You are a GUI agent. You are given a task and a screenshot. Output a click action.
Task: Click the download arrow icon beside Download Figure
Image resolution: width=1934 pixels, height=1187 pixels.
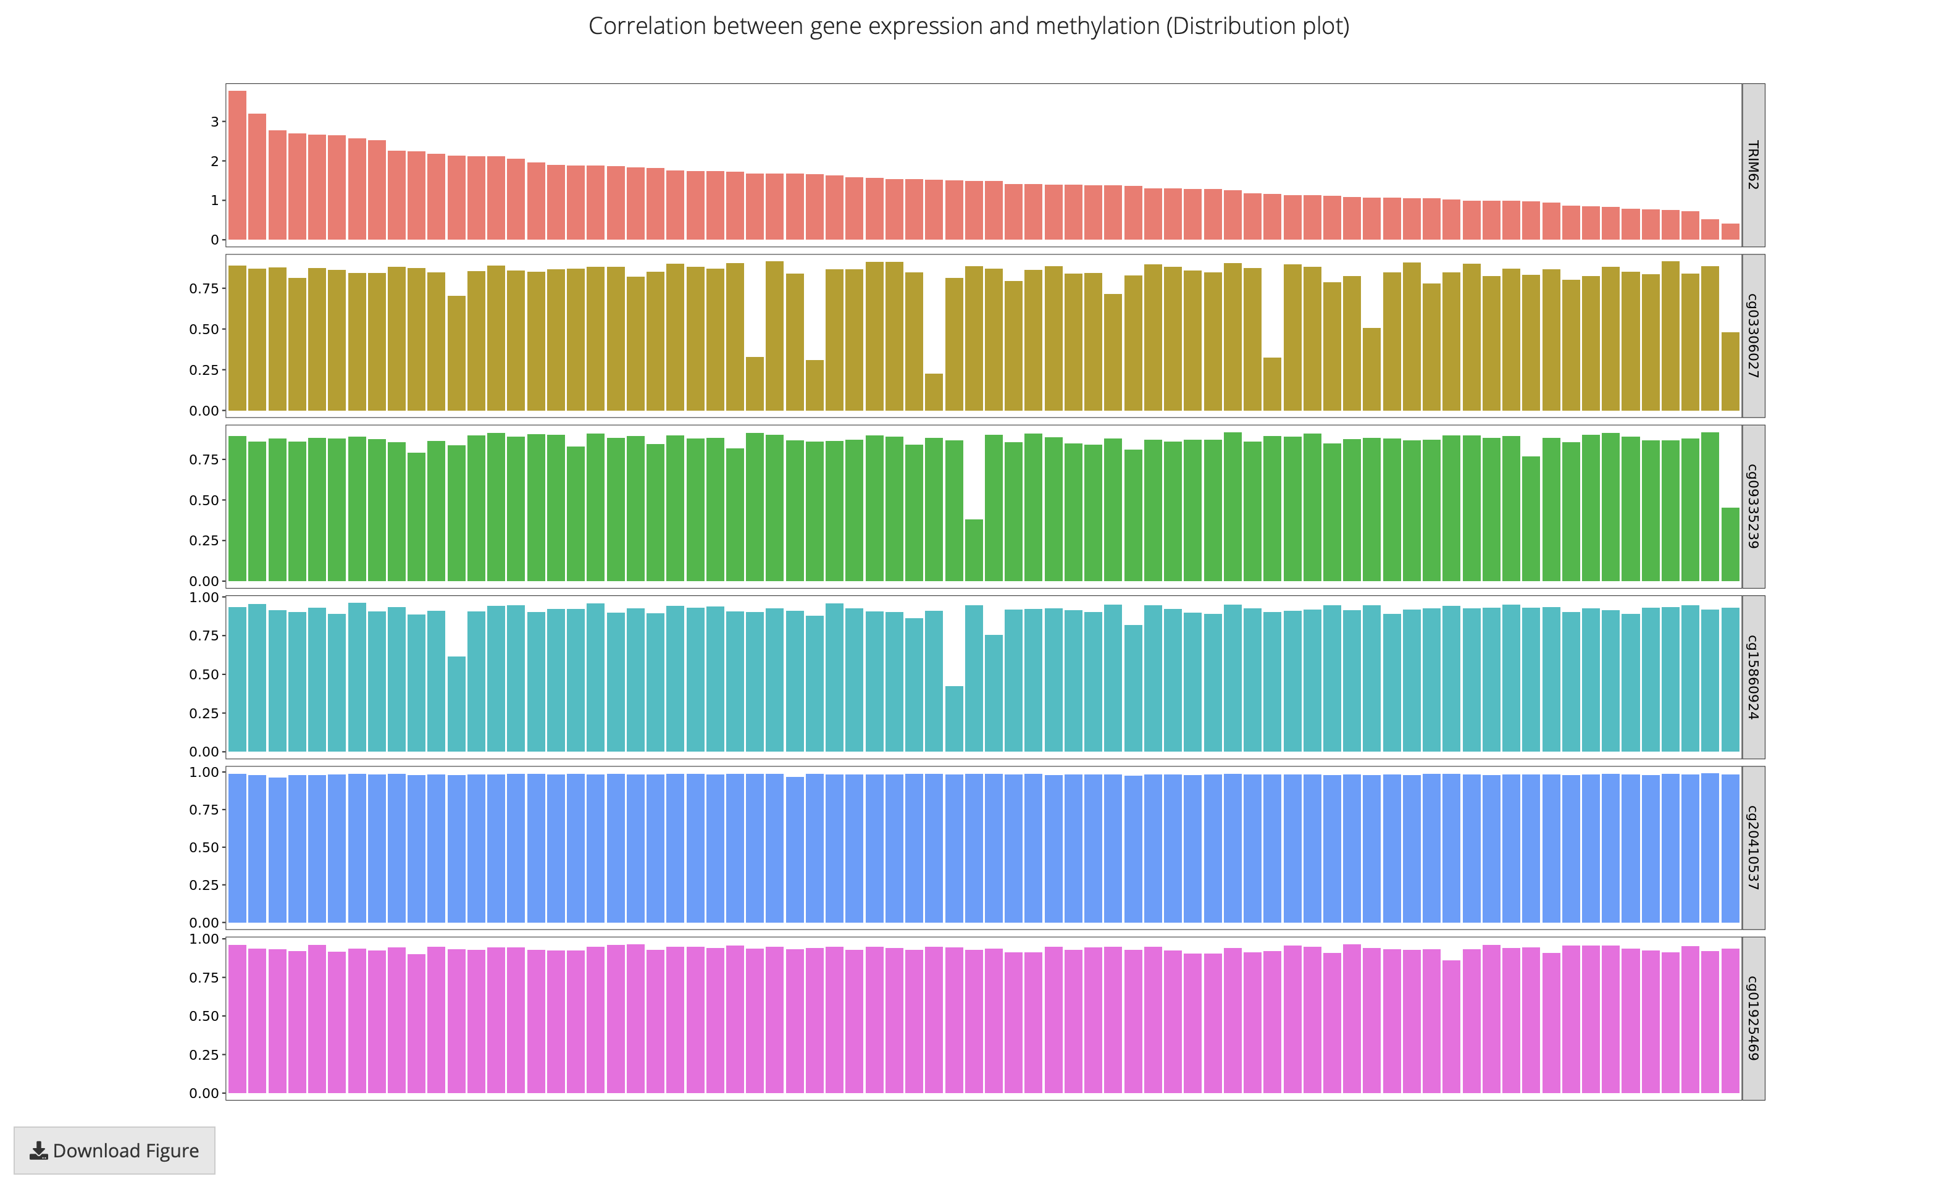coord(38,1151)
